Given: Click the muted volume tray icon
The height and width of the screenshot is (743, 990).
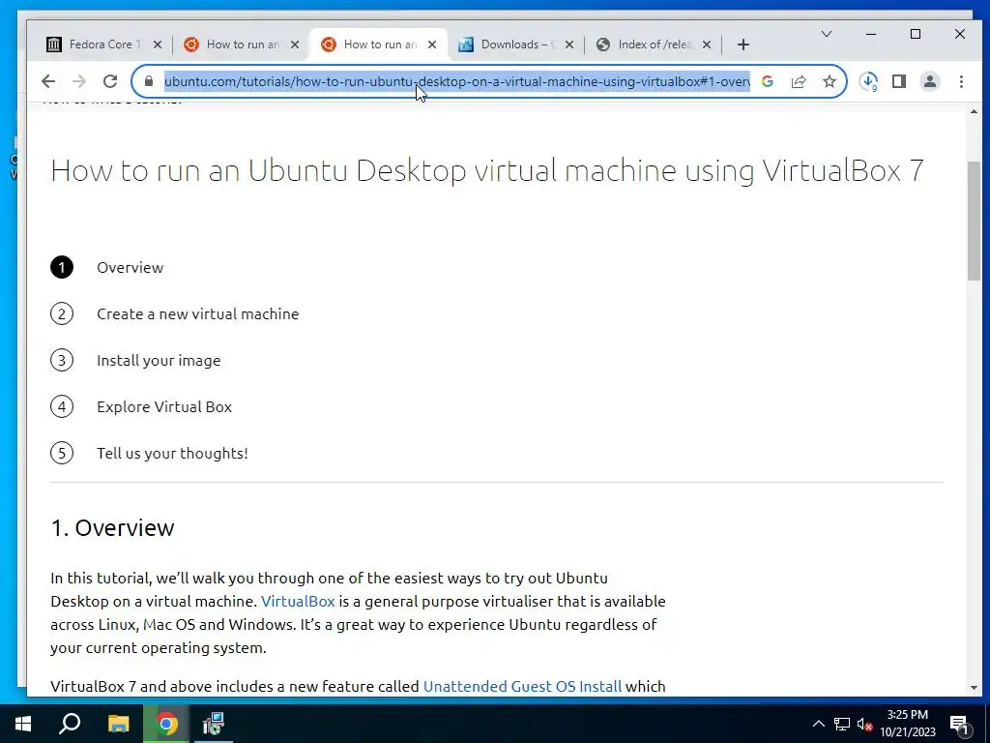Looking at the screenshot, I should [864, 724].
